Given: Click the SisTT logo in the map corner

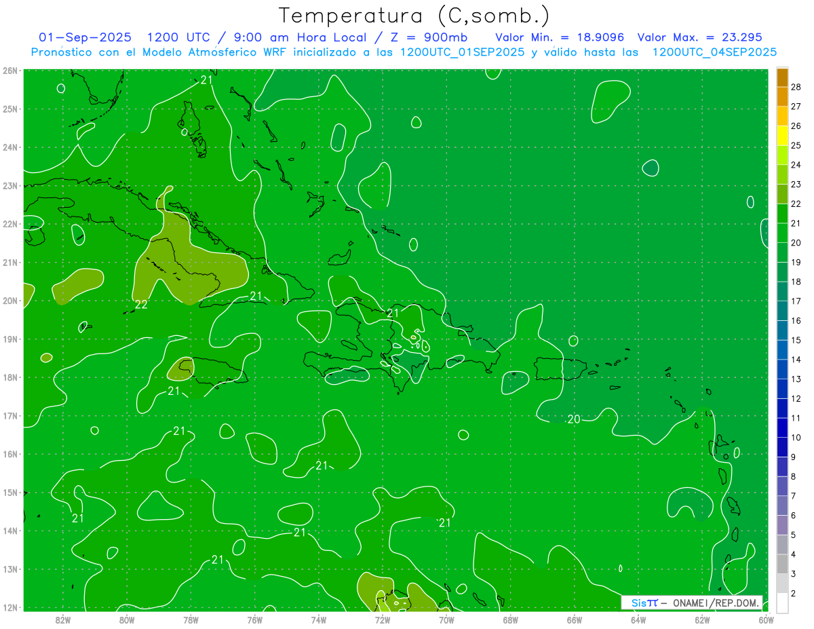Looking at the screenshot, I should [x=644, y=603].
